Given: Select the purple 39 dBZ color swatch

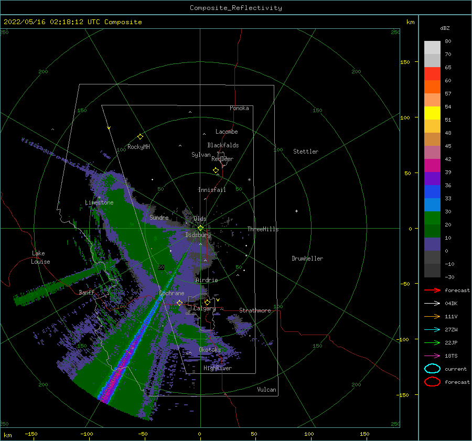Looking at the screenshot, I should pos(432,178).
